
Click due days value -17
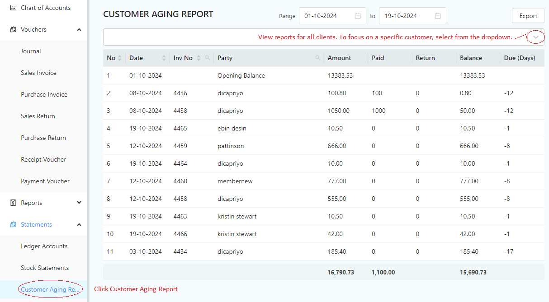click(509, 251)
